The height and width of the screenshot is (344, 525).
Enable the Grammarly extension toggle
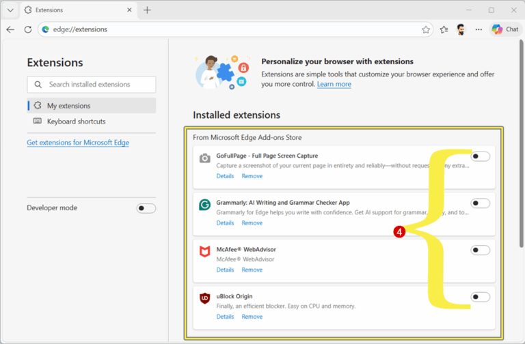(480, 203)
